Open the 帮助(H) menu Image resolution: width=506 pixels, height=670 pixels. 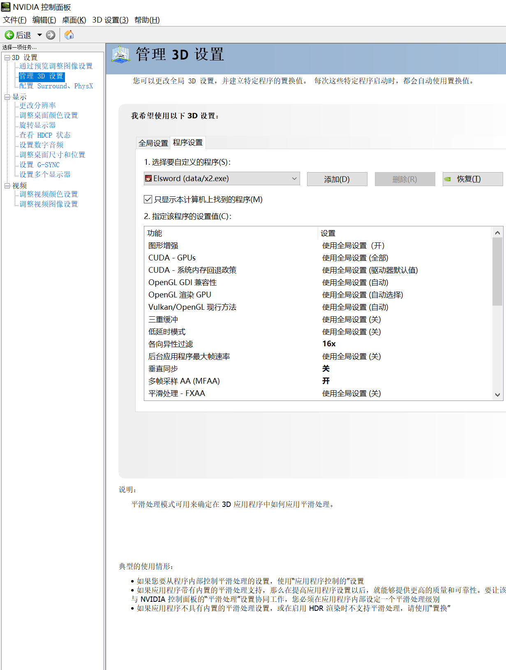pos(147,20)
